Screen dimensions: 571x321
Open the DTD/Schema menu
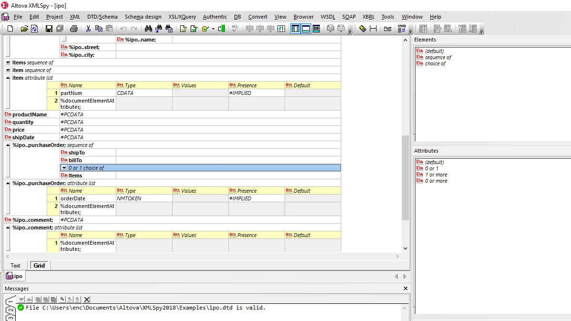pyautogui.click(x=102, y=17)
